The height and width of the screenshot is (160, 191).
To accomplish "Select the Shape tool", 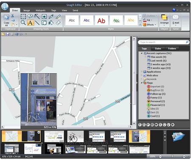I will coord(44,23).
